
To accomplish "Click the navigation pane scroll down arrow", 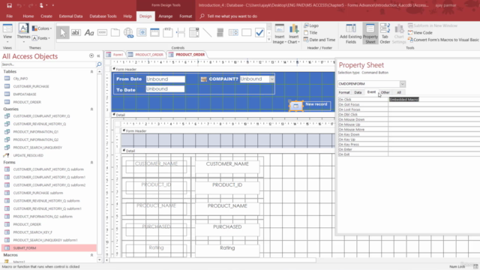I will tap(100, 260).
